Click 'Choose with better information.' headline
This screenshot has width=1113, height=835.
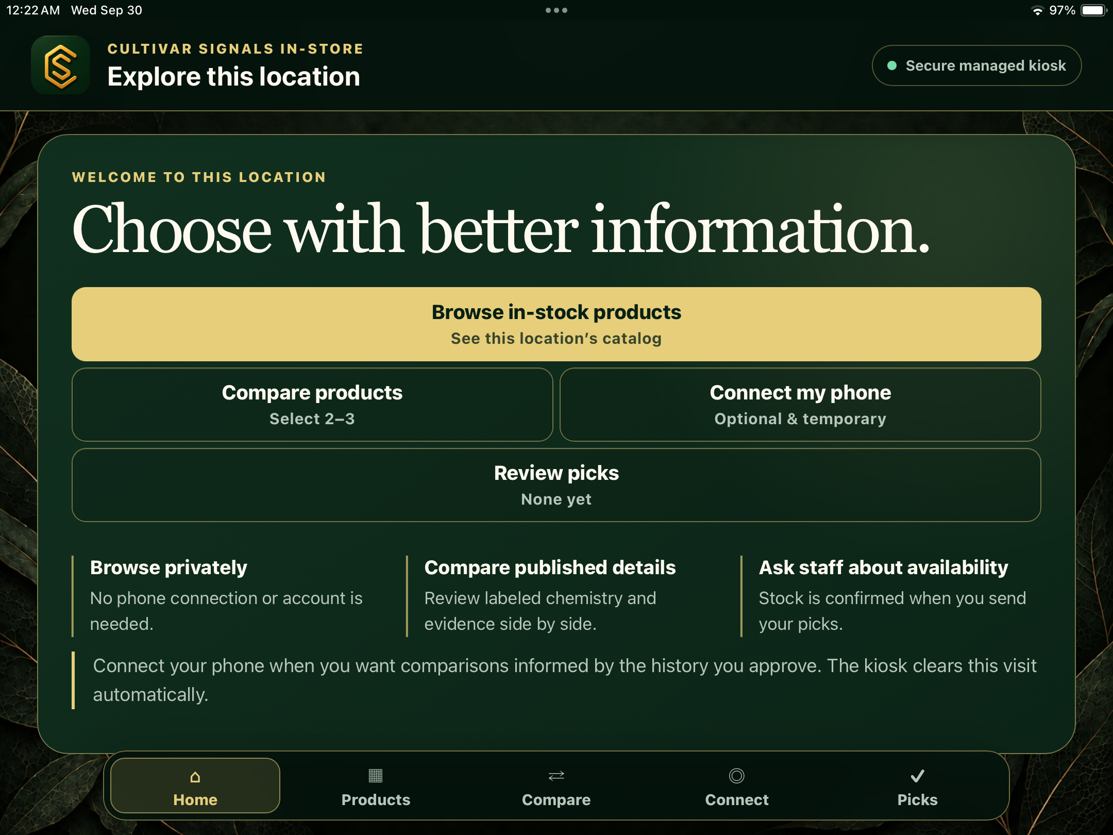click(x=501, y=229)
